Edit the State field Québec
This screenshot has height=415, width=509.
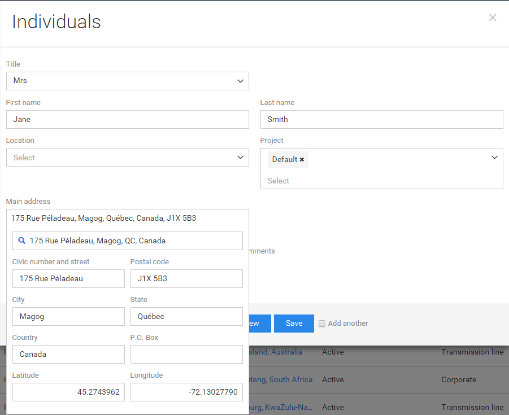pos(186,316)
